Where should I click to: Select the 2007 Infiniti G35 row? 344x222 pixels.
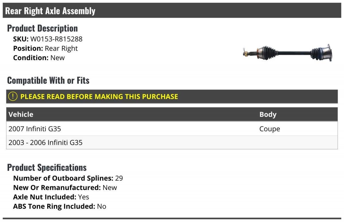coord(172,129)
